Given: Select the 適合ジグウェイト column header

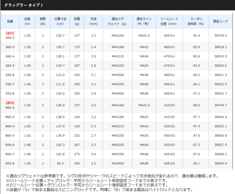Looking at the screenshot, I should (117, 21).
